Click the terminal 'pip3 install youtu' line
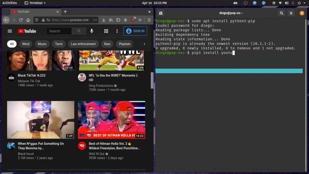This screenshot has width=309, height=174. [x=195, y=53]
